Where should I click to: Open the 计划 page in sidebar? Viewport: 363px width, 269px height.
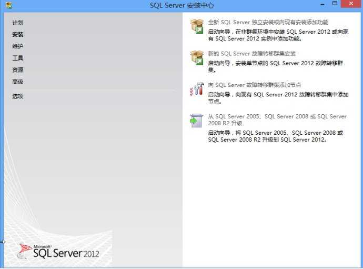click(x=17, y=23)
